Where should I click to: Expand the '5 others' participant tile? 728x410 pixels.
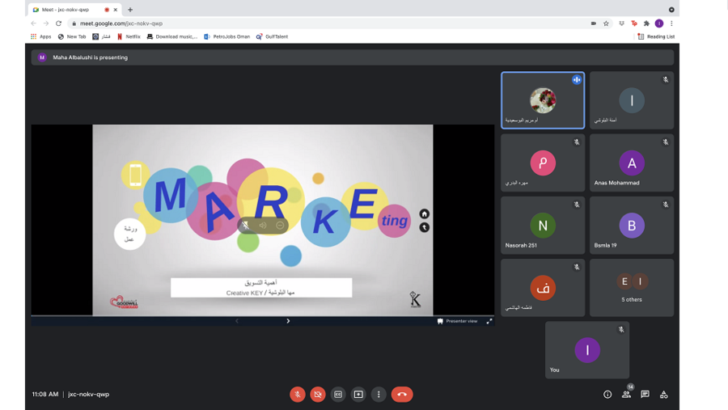pyautogui.click(x=632, y=287)
